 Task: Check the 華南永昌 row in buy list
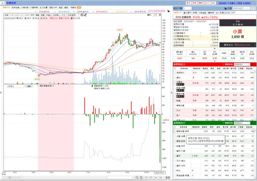pyautogui.click(x=174, y=106)
